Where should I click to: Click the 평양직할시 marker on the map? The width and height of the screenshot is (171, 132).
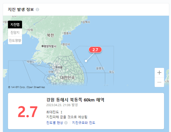click(x=49, y=46)
